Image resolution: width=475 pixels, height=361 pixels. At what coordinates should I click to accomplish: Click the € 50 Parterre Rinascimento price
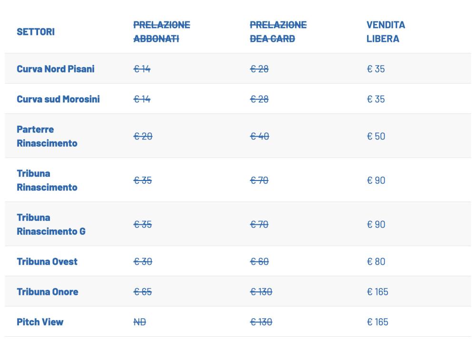tap(376, 136)
